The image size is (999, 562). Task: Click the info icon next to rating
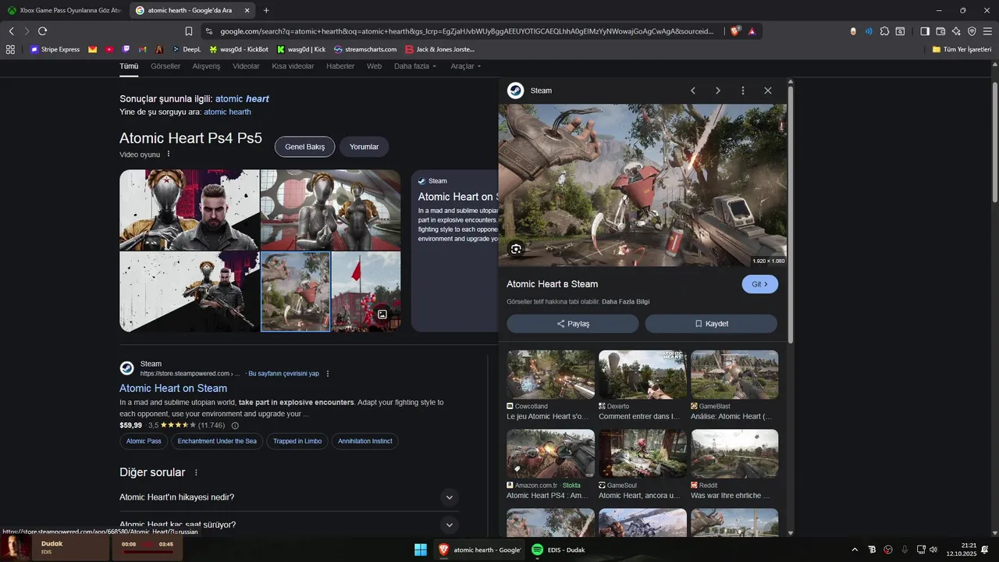coord(235,425)
